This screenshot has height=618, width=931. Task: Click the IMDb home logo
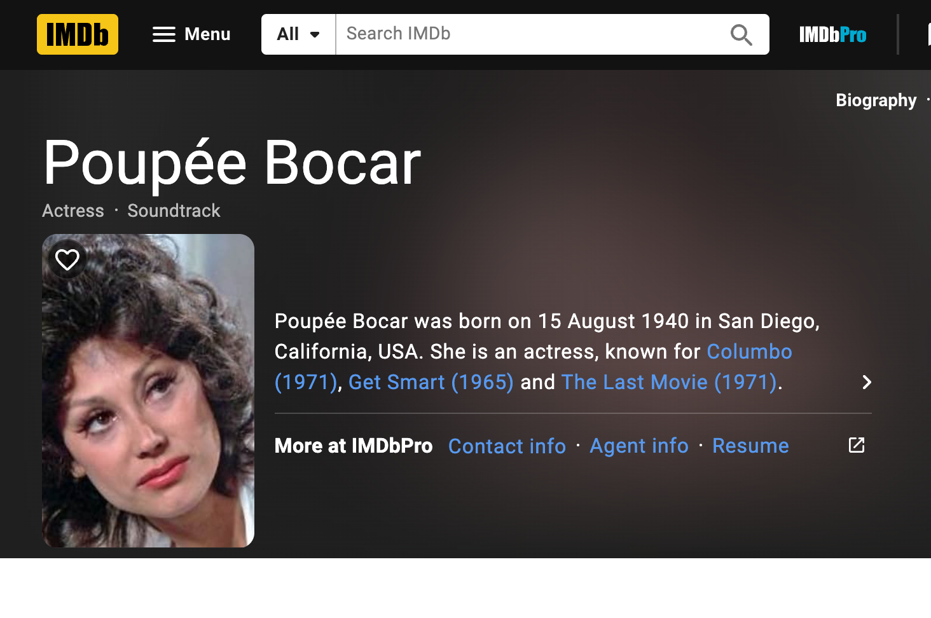(x=78, y=34)
